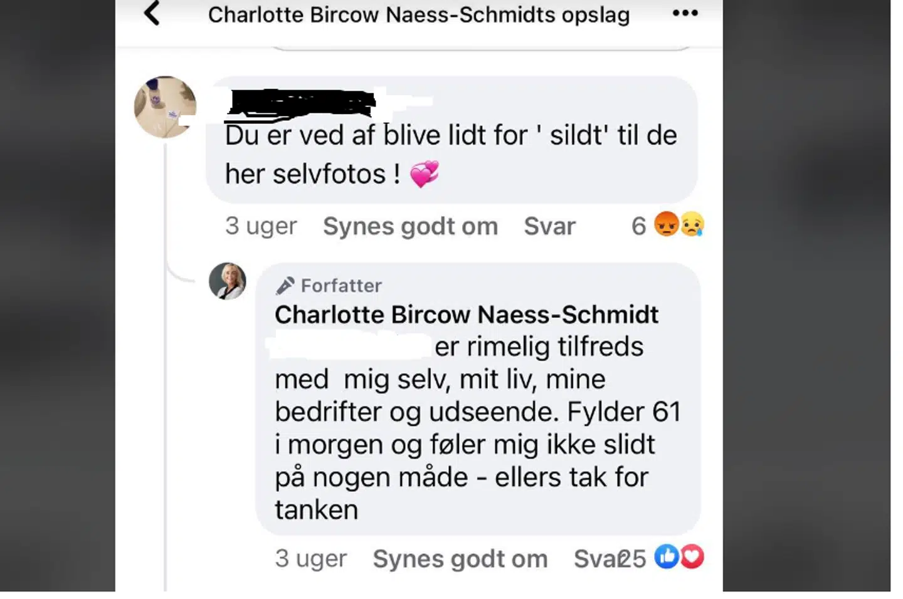Click Synes godt om under the first comment
This screenshot has width=903, height=599.
pyautogui.click(x=410, y=226)
